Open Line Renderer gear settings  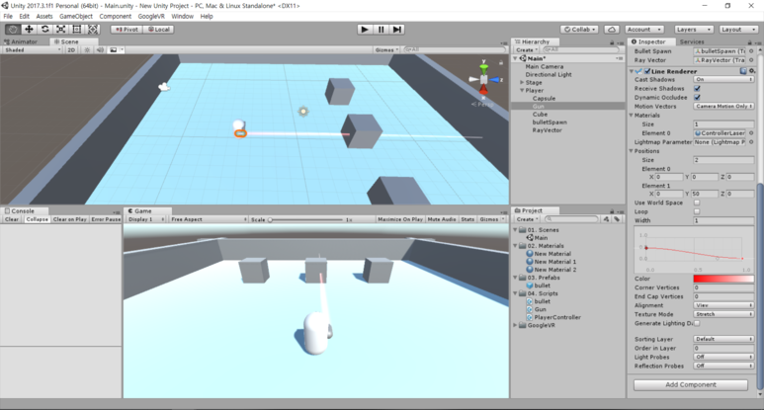point(752,71)
